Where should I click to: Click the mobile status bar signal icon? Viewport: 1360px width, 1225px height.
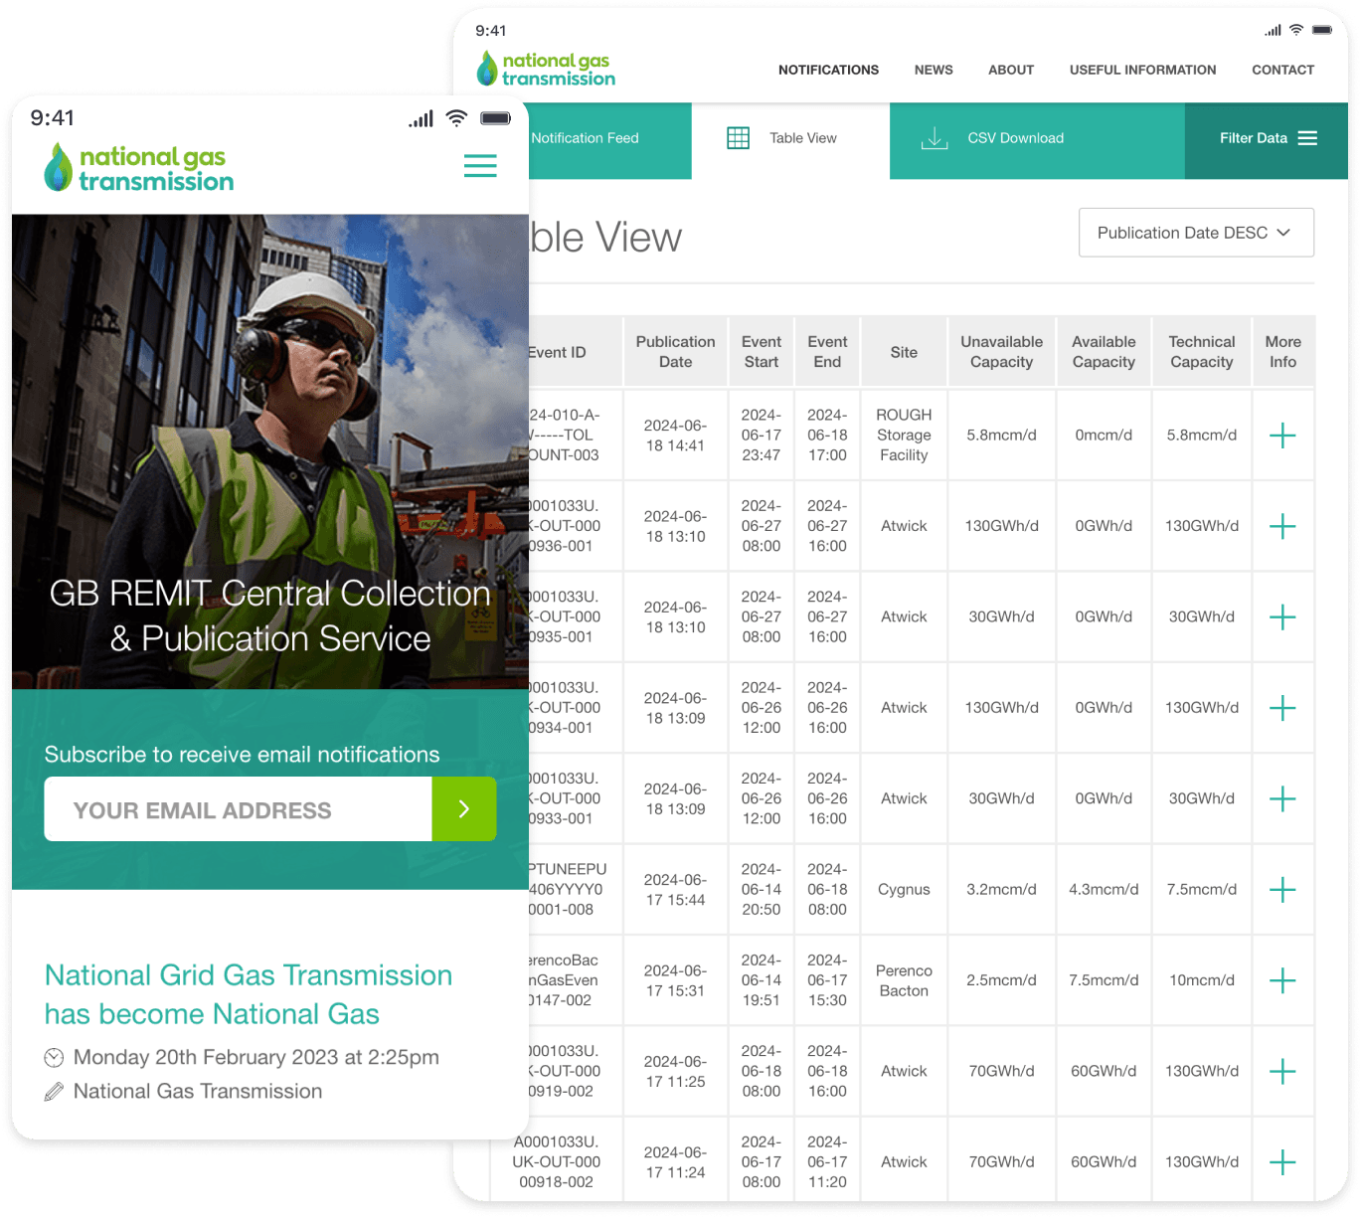click(421, 119)
